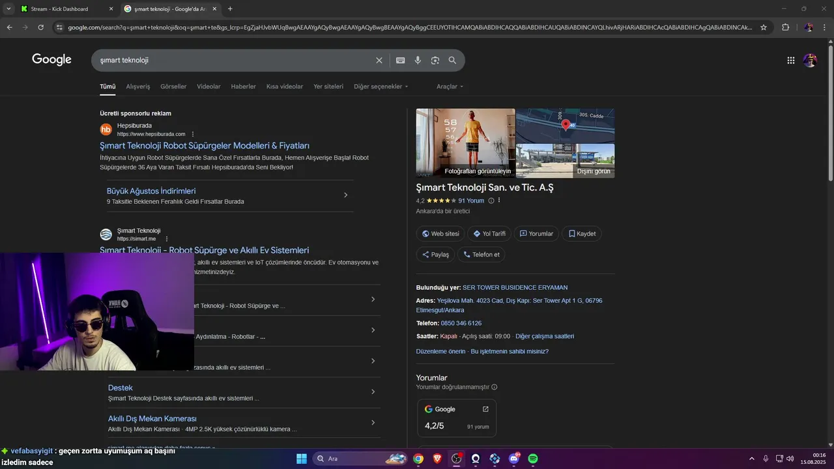
Task: Open the browser extensions menu
Action: (x=786, y=27)
